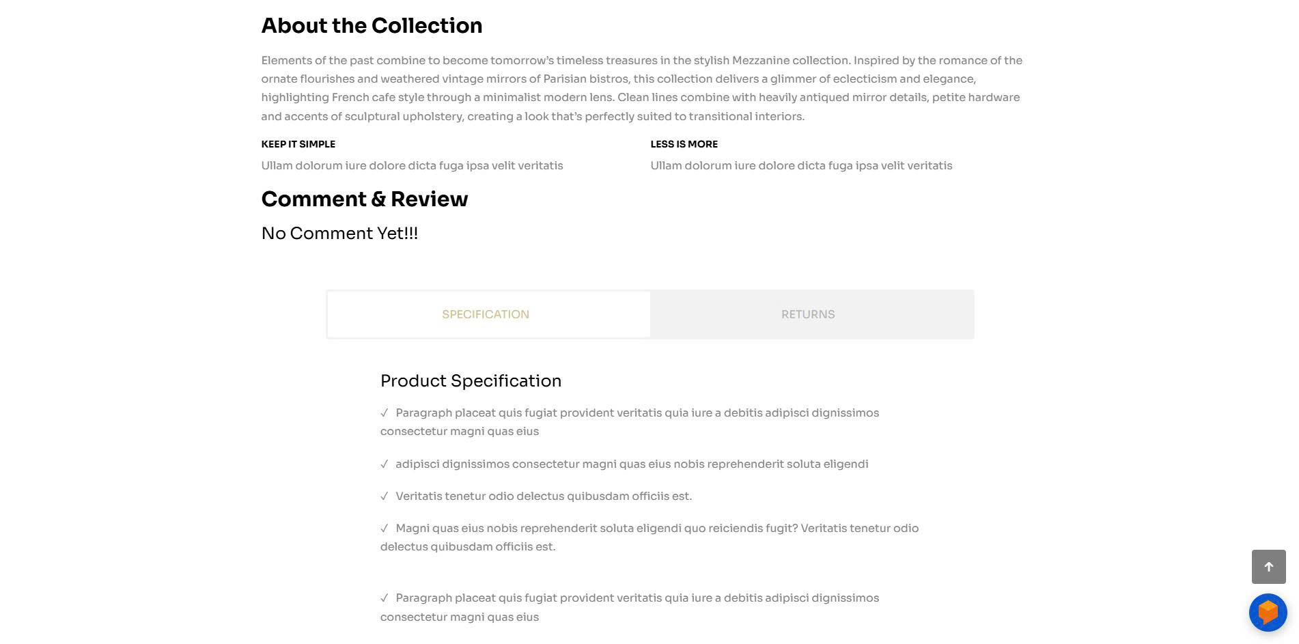The width and height of the screenshot is (1299, 644).
Task: Click the text below 'KEEP IT SIMPLE'
Action: pyautogui.click(x=412, y=166)
